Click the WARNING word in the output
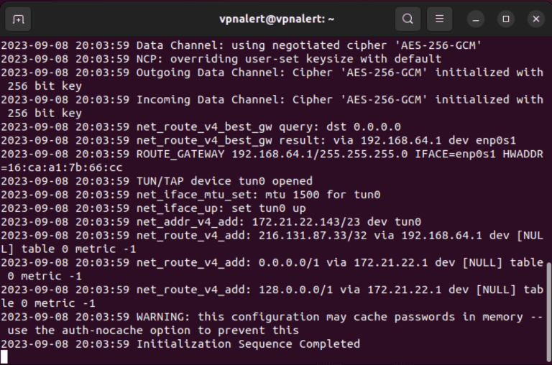Screen dimensions: 552x365 tap(163, 317)
